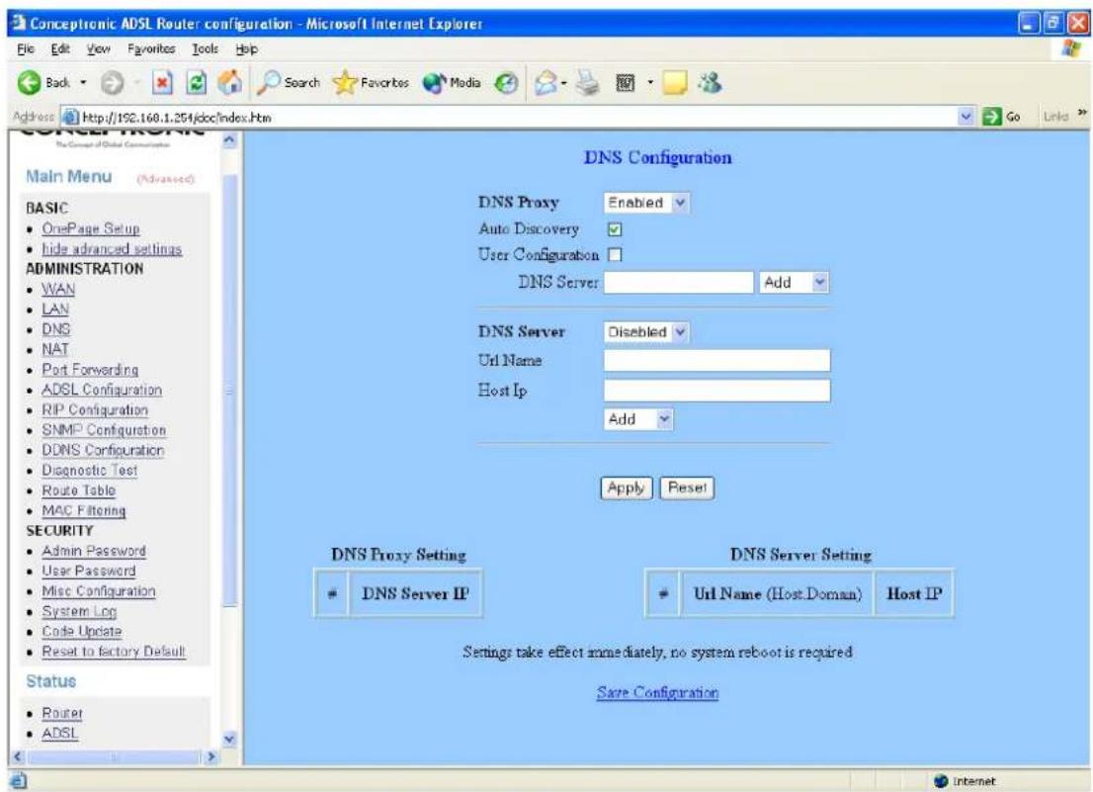The image size is (1093, 792).
Task: Open the OnePage Setup link
Action: click(91, 228)
